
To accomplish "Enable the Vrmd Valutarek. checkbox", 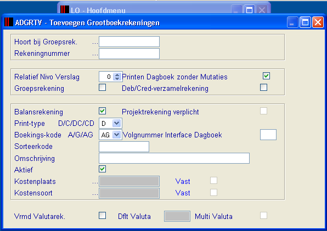I will pyautogui.click(x=102, y=215).
